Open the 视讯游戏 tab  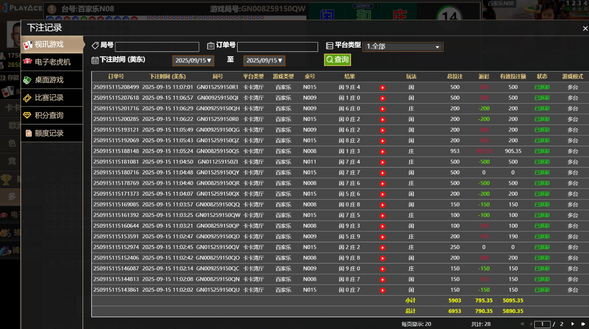(x=52, y=45)
